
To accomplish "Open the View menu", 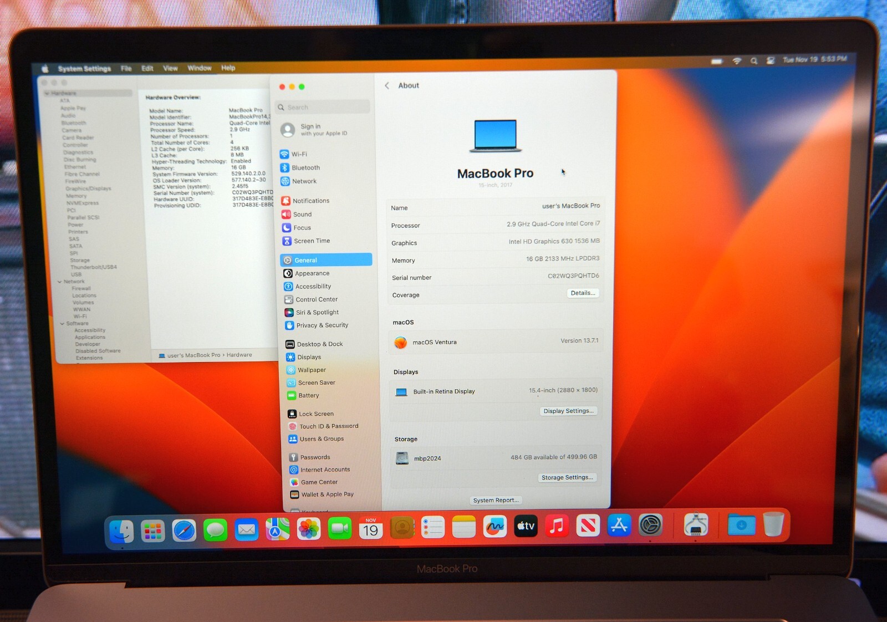I will click(x=170, y=68).
